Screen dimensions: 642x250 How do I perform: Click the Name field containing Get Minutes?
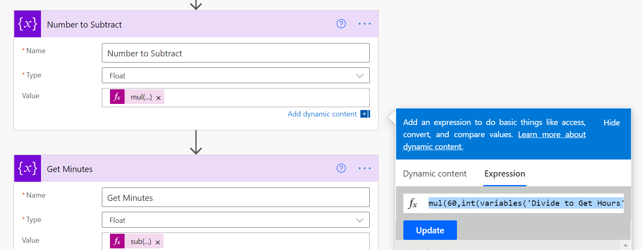pos(236,197)
